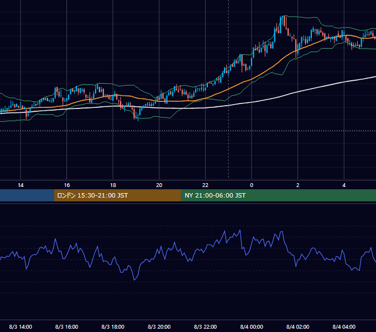Click the 16 hour axis label

(67, 185)
